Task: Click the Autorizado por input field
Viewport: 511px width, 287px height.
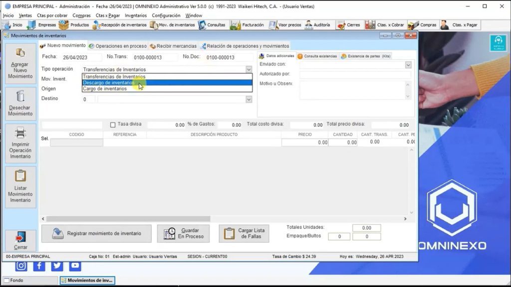Action: coord(355,74)
